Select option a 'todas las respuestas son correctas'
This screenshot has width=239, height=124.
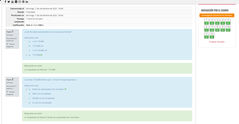point(26,89)
